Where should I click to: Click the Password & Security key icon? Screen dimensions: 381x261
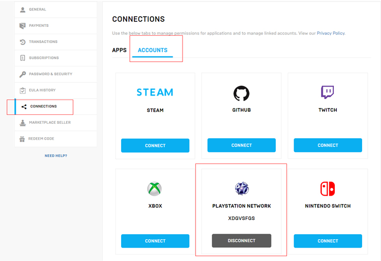pyautogui.click(x=23, y=74)
